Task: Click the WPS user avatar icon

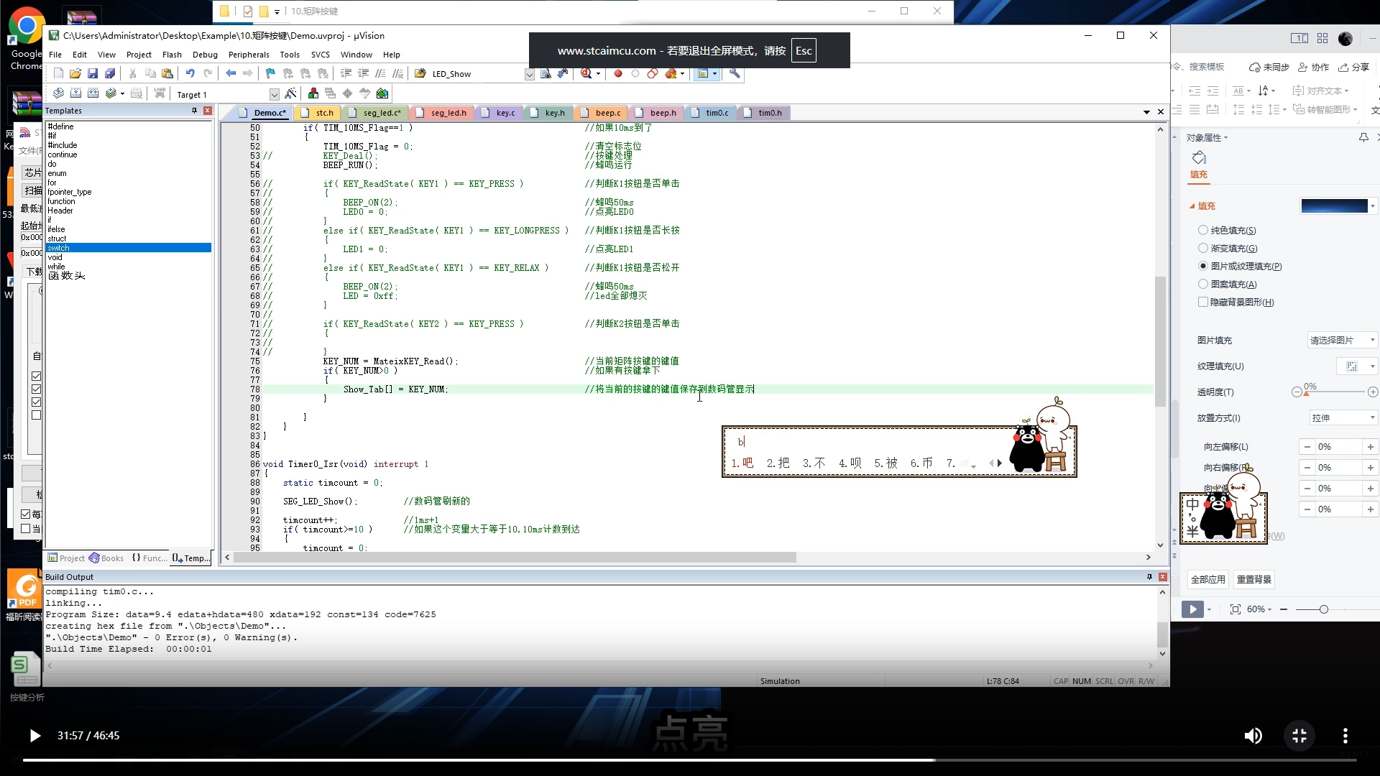Action: (1345, 39)
